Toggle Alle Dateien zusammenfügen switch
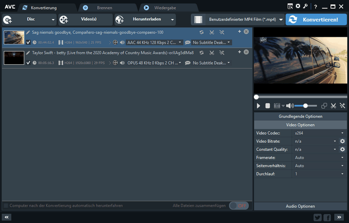349x223 pixels. [239, 206]
